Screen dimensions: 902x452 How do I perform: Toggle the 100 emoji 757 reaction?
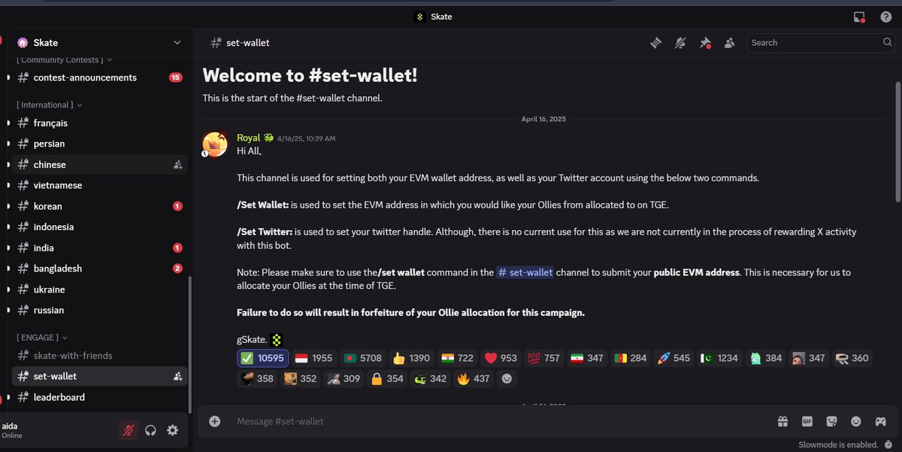point(543,358)
